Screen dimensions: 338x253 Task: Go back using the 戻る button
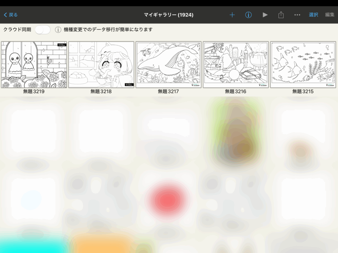pyautogui.click(x=11, y=15)
